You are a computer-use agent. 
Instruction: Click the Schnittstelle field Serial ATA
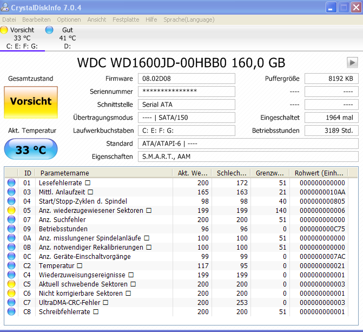(187, 105)
